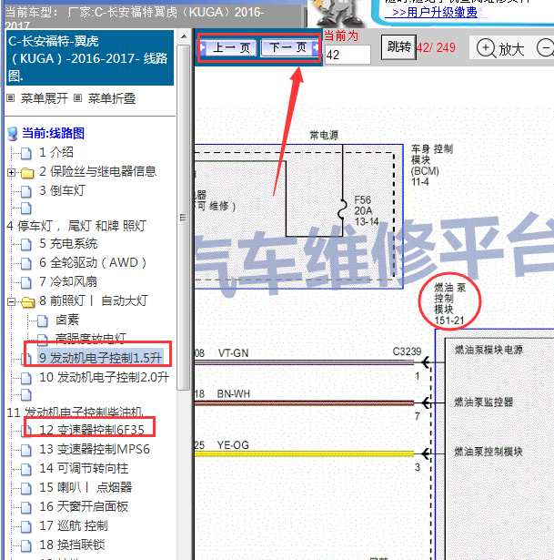Open 17 巡航 控制
The height and width of the screenshot is (560, 554).
tap(74, 525)
